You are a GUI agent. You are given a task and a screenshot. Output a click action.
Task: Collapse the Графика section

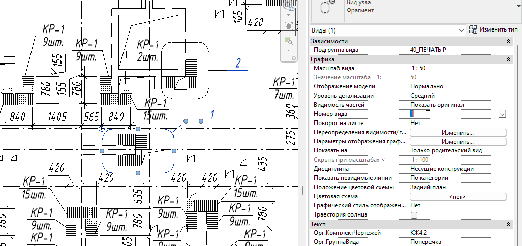pyautogui.click(x=508, y=59)
